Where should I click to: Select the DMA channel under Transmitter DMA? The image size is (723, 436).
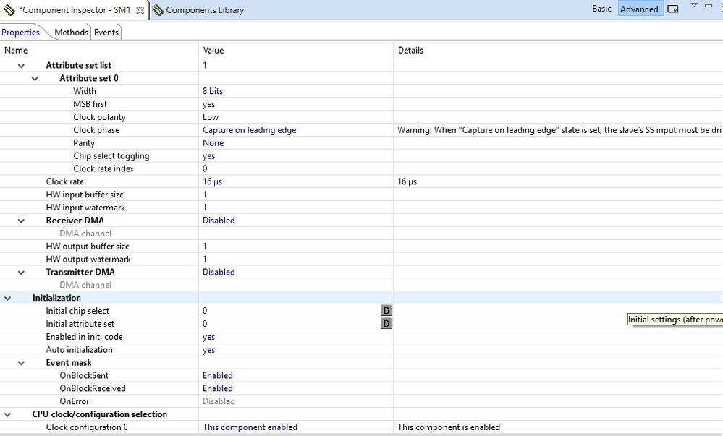tap(85, 285)
